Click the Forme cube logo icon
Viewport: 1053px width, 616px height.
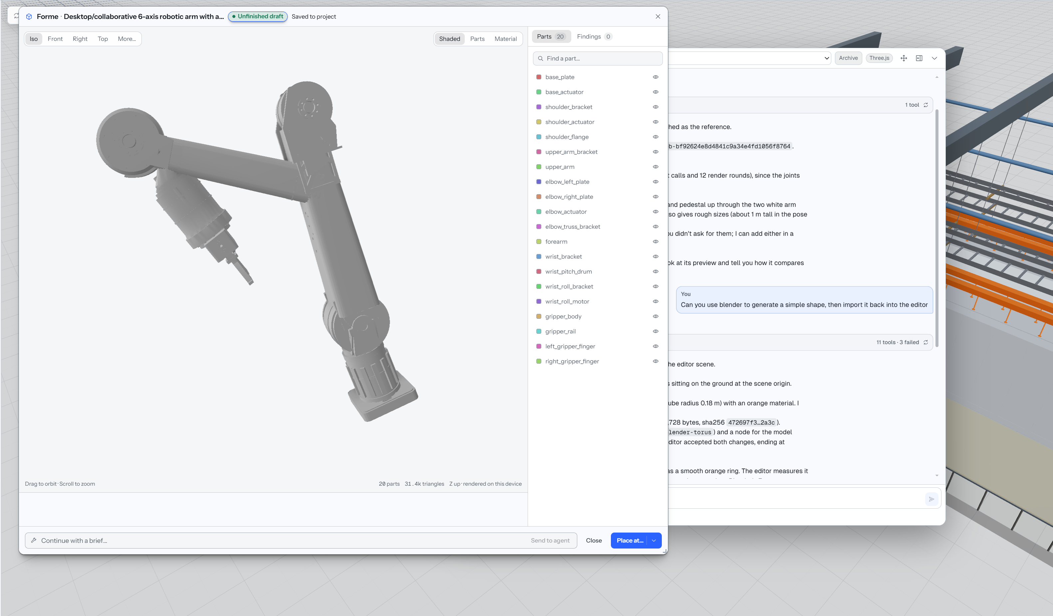click(x=29, y=17)
